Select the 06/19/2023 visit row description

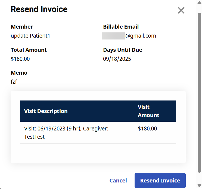tap(66, 132)
